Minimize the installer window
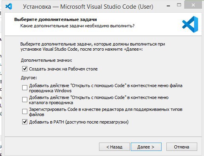 pyautogui.click(x=168, y=6)
